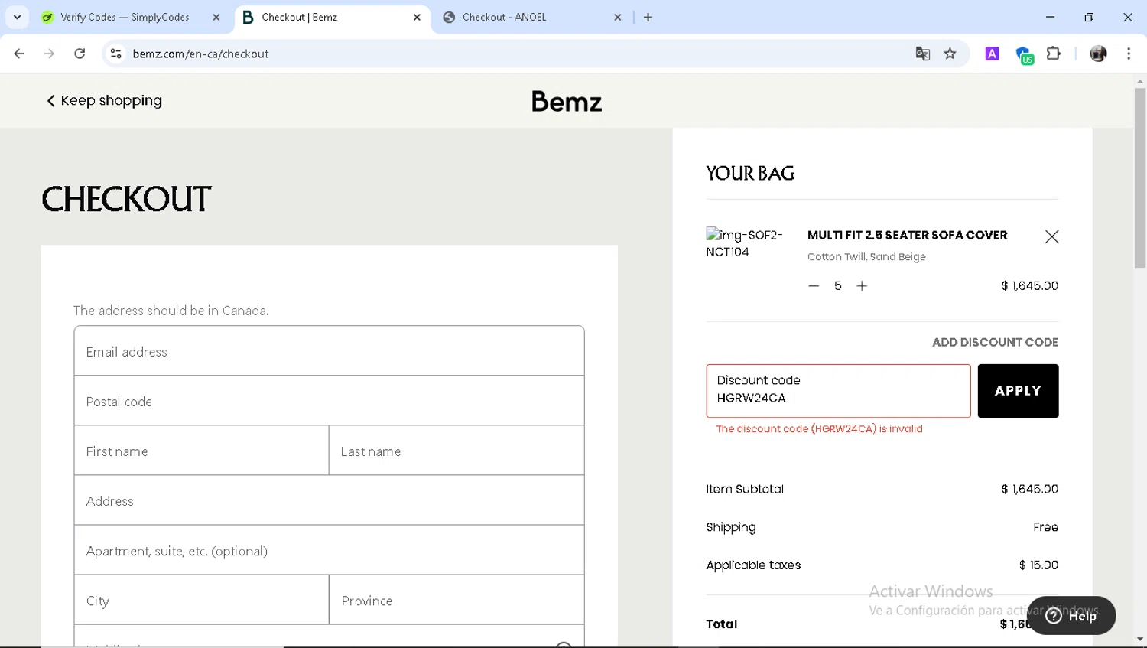Close the Checkout Bemz tab
The width and height of the screenshot is (1147, 648).
coord(417,17)
